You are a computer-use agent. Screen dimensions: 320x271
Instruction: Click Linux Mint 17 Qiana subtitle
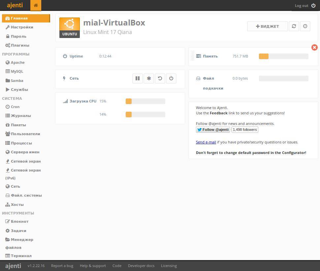[108, 32]
